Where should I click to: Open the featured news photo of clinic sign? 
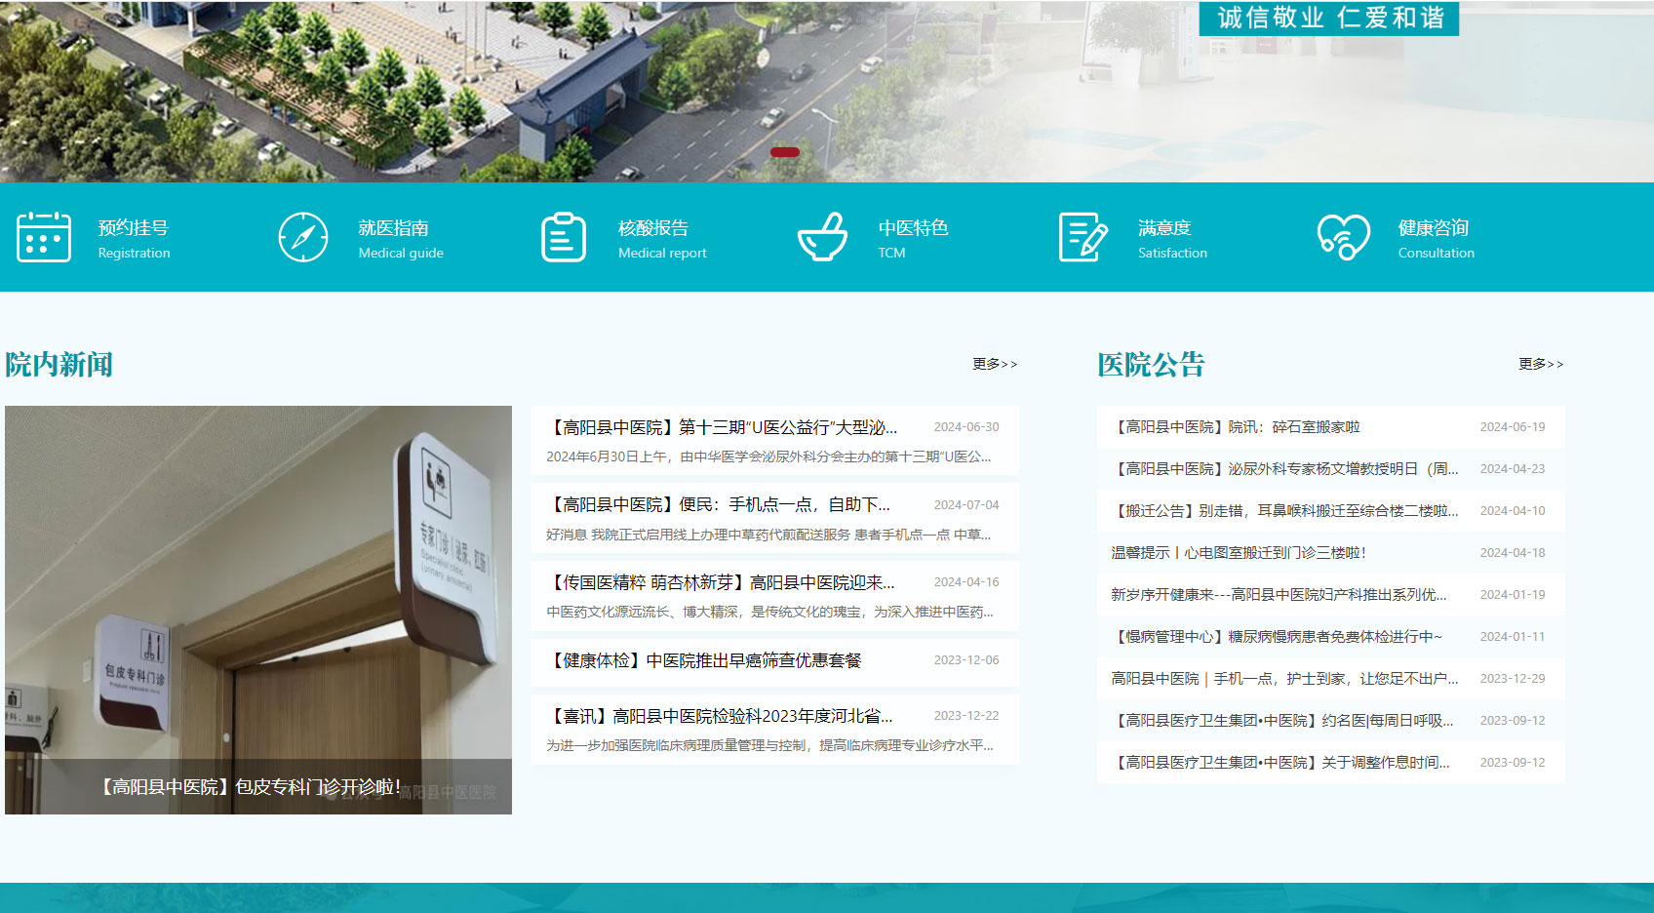[258, 610]
